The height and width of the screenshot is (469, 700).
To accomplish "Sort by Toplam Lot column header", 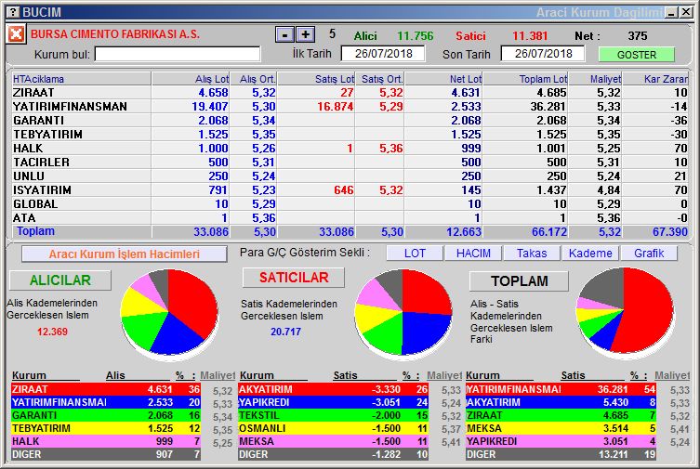I will click(x=525, y=79).
